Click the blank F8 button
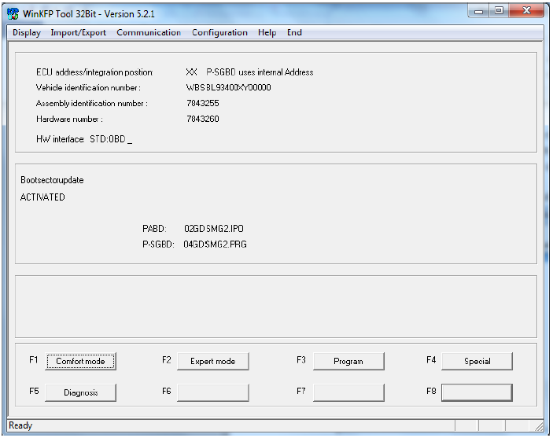This screenshot has width=553, height=438. click(477, 392)
